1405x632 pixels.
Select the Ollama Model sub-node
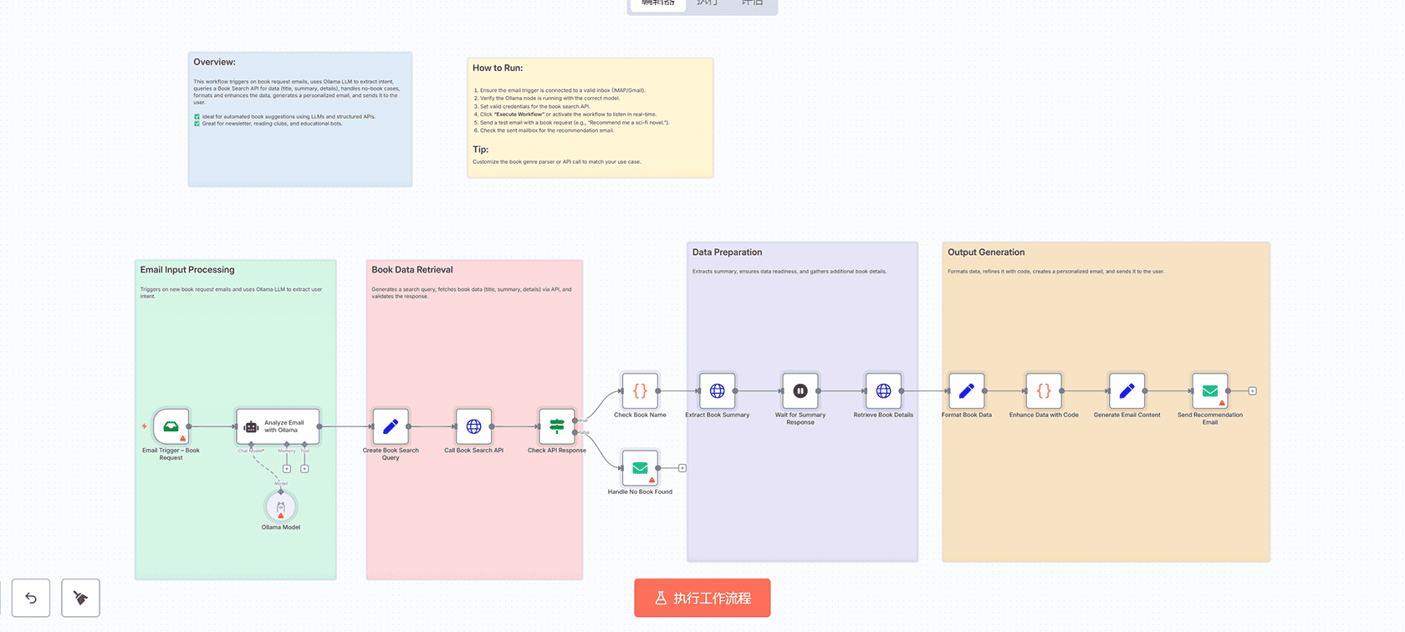pos(281,507)
